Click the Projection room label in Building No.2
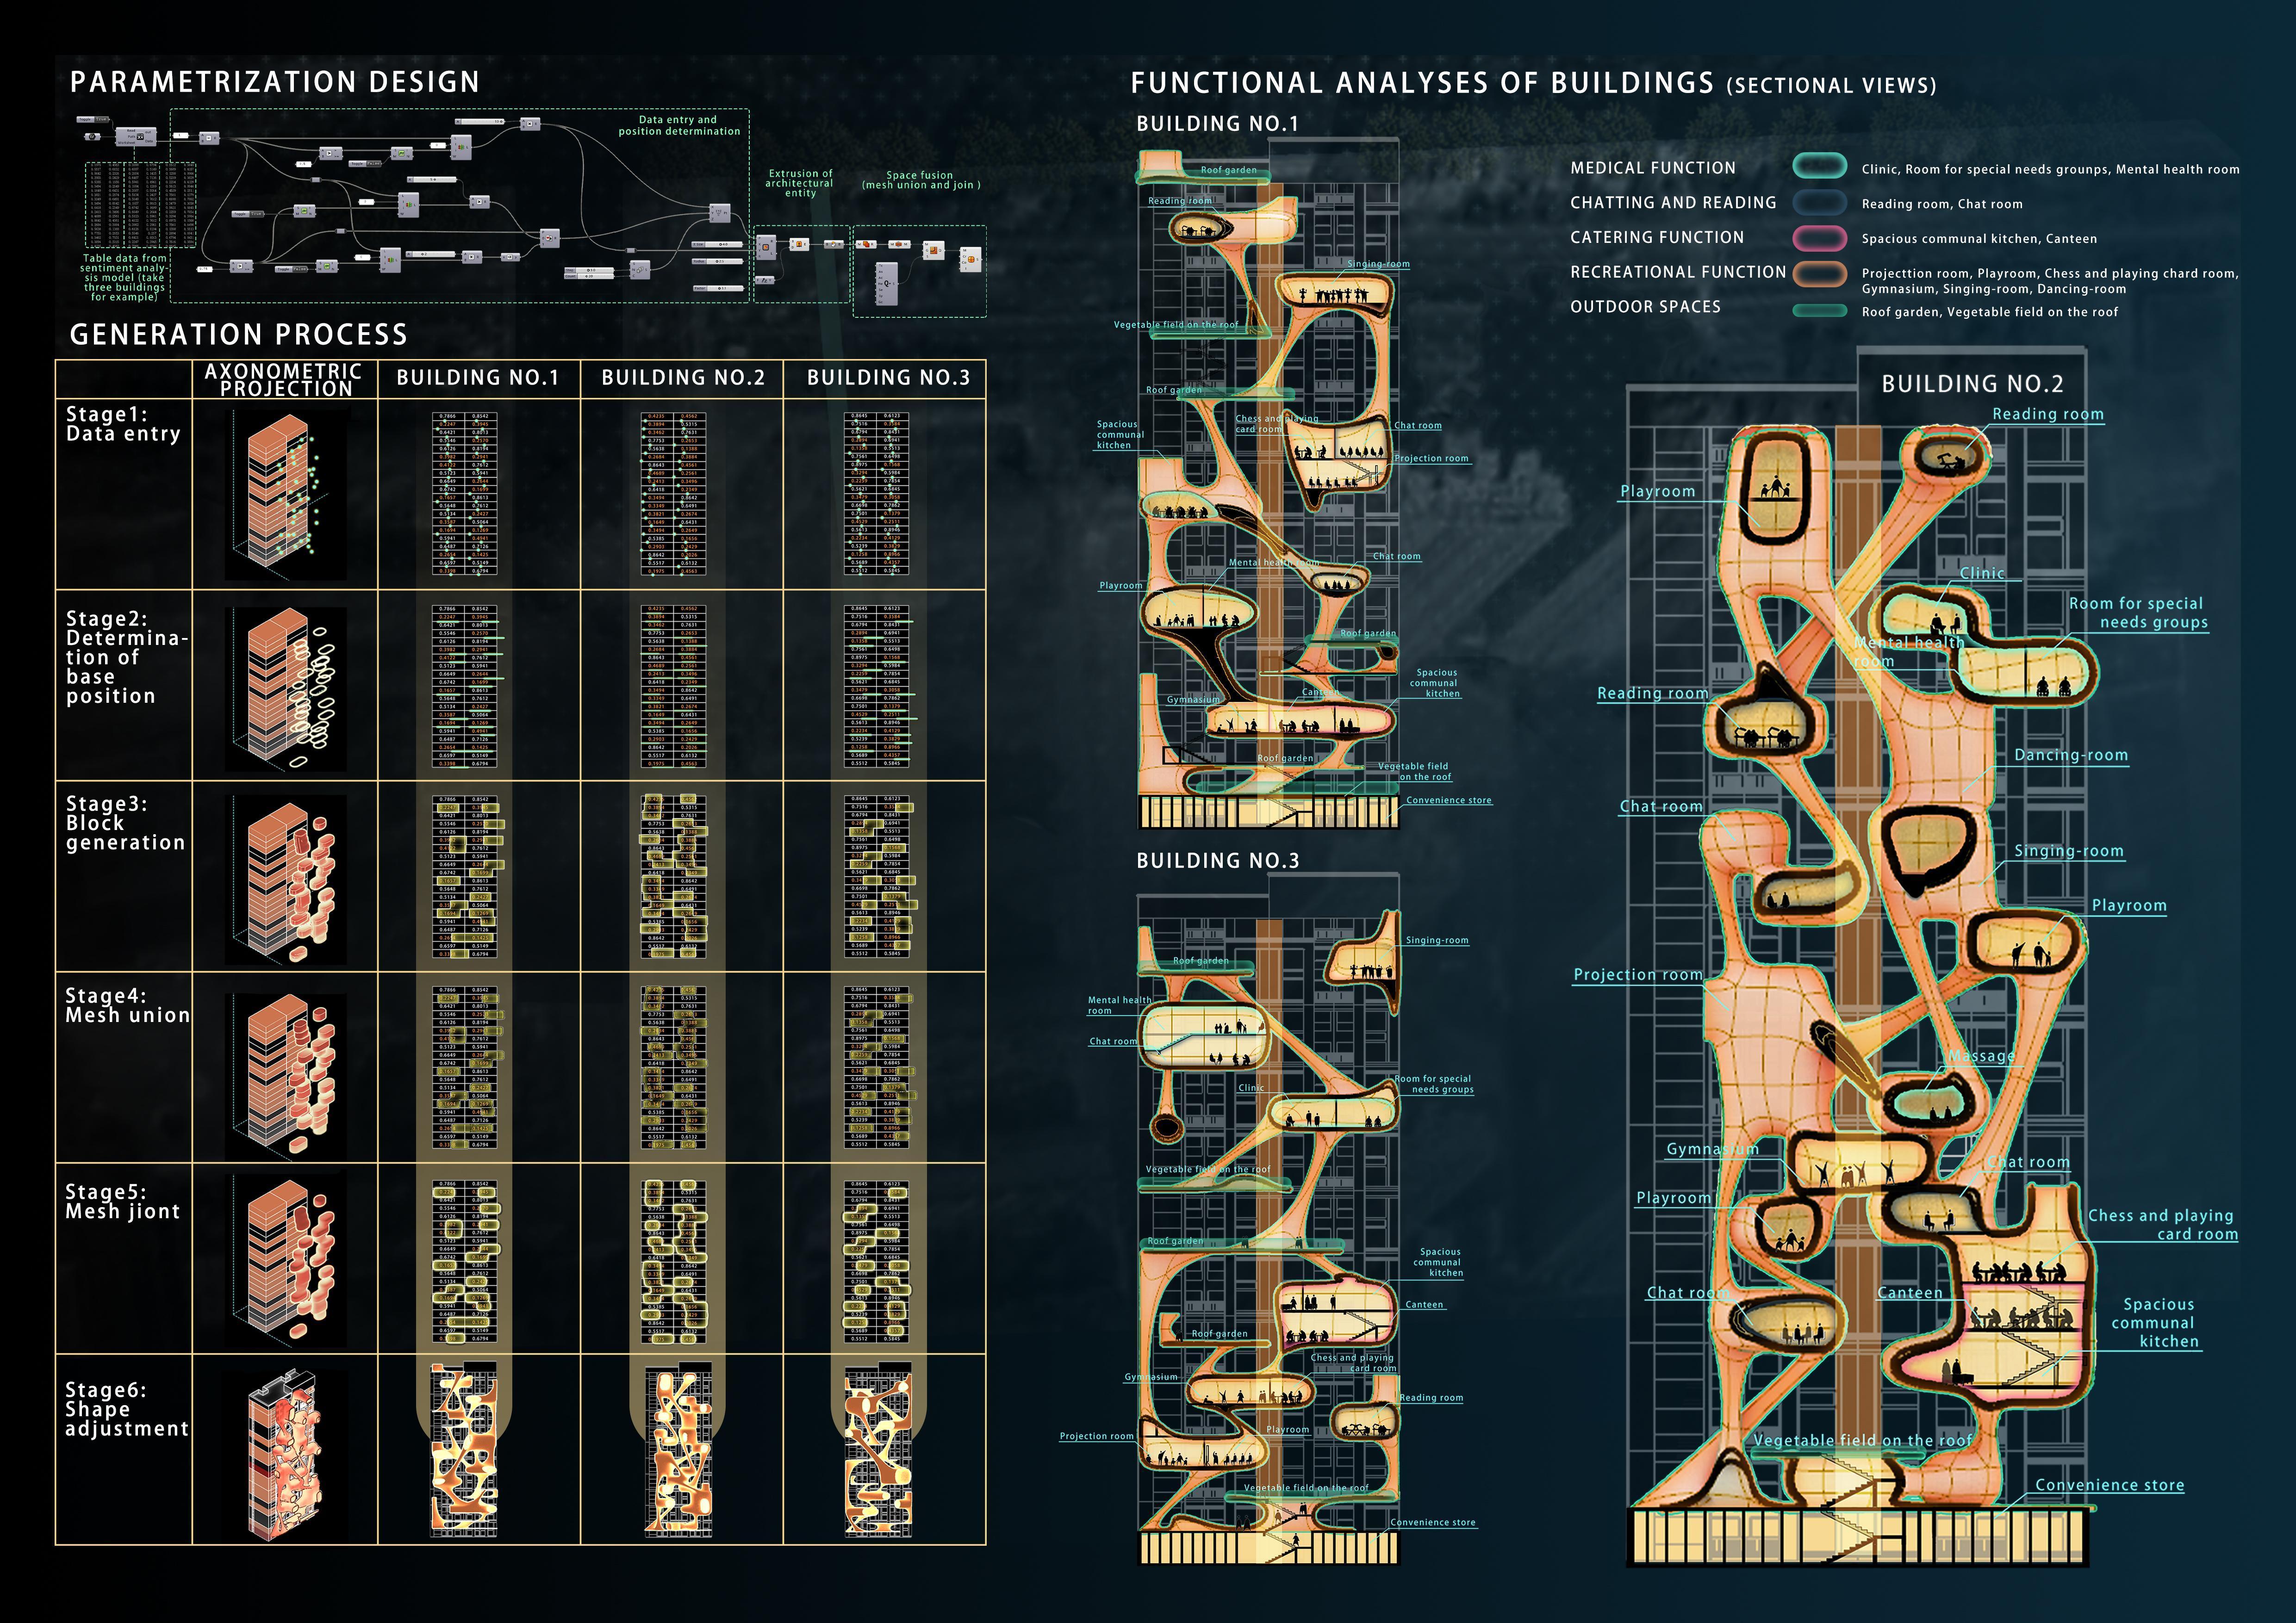Screen dimensions: 2296x1623 coord(1637,974)
